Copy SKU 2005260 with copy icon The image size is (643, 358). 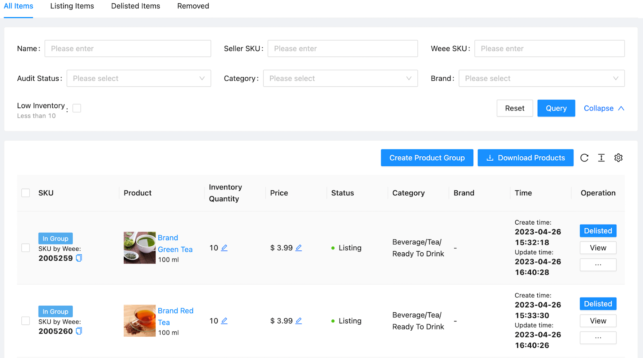79,331
